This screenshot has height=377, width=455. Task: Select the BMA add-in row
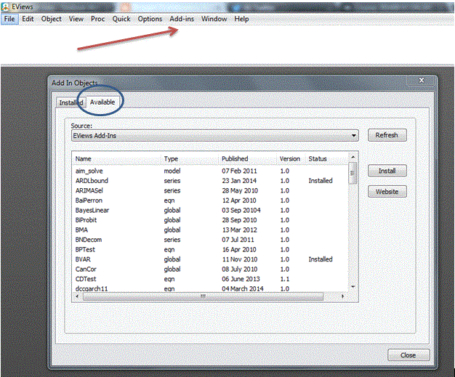coord(210,230)
